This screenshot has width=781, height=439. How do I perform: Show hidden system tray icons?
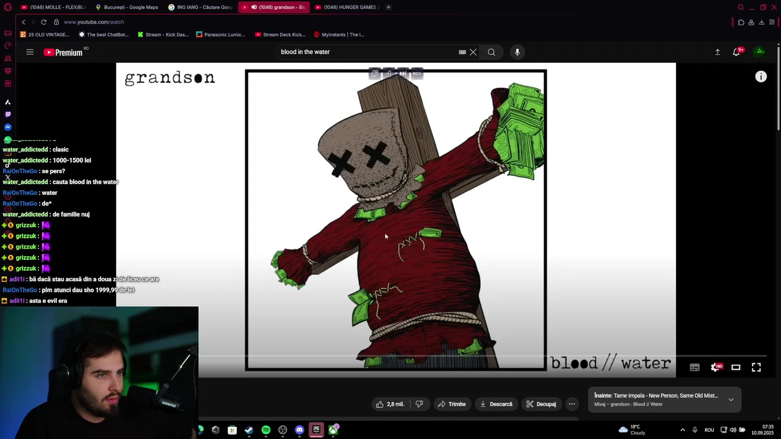(x=682, y=430)
